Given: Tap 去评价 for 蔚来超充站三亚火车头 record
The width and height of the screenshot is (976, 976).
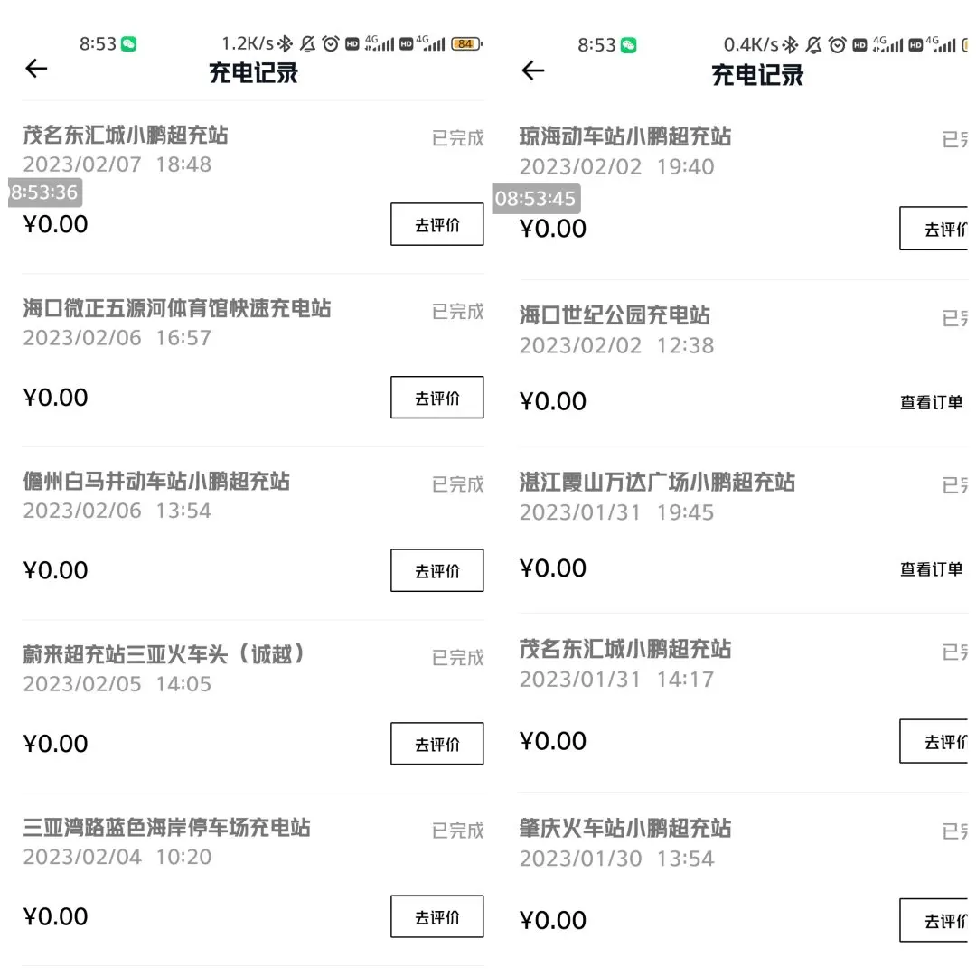Looking at the screenshot, I should pos(437,743).
